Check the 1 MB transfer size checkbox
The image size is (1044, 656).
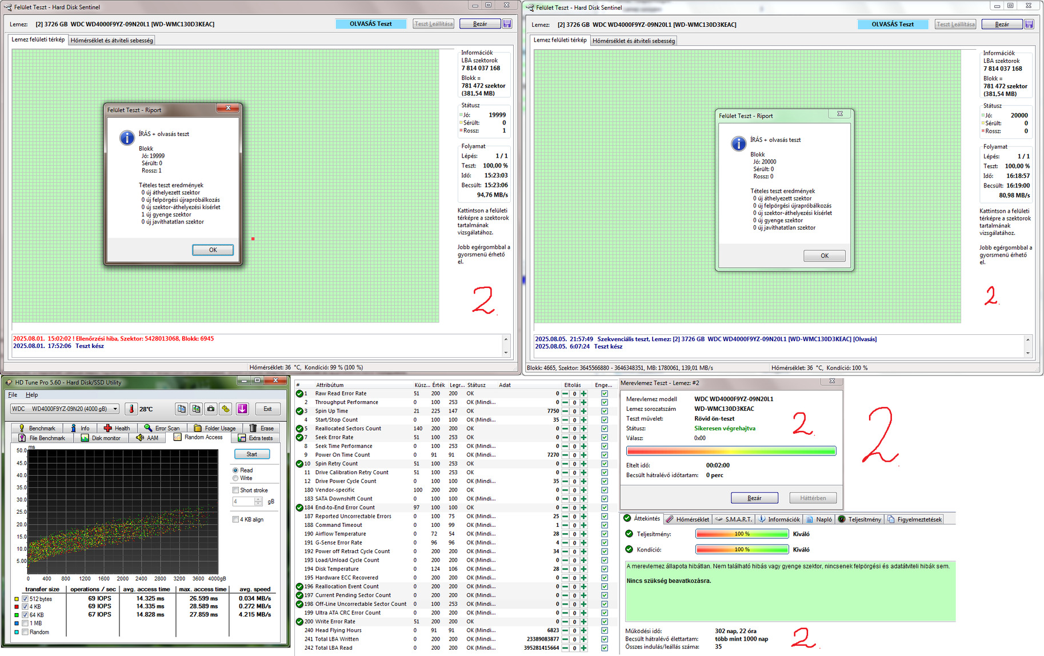point(25,623)
